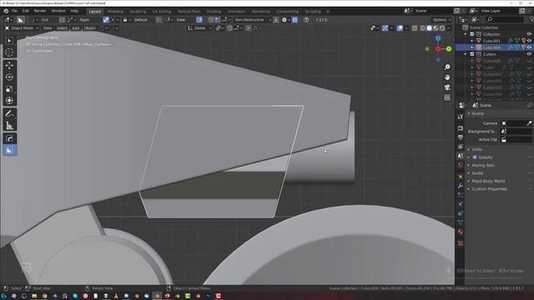
Task: Toggle the camera view gizmo
Action: point(447,87)
